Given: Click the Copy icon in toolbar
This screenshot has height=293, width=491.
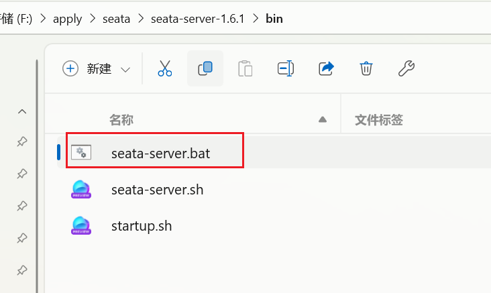Looking at the screenshot, I should pyautogui.click(x=205, y=68).
